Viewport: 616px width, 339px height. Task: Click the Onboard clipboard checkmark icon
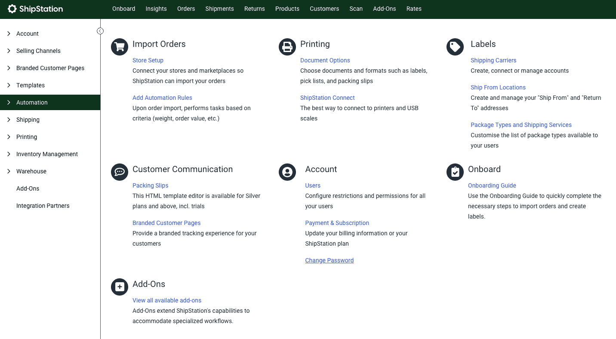pos(455,172)
